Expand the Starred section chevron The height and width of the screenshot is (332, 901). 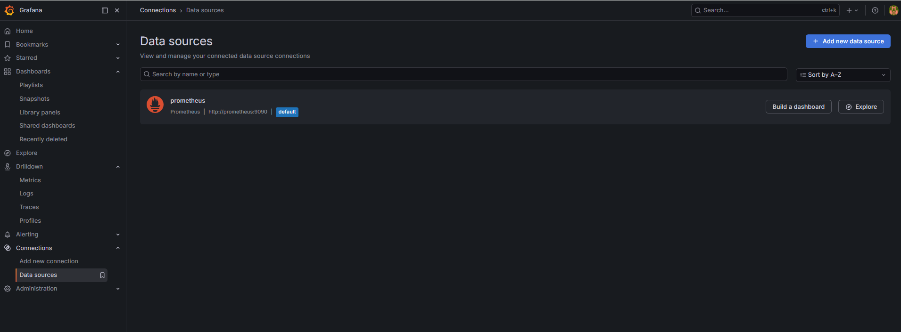[x=118, y=58]
